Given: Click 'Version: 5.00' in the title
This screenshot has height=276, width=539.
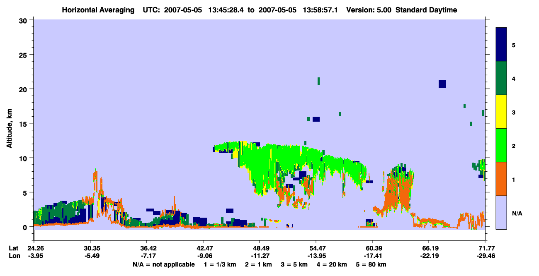Looking at the screenshot, I should pos(369,10).
